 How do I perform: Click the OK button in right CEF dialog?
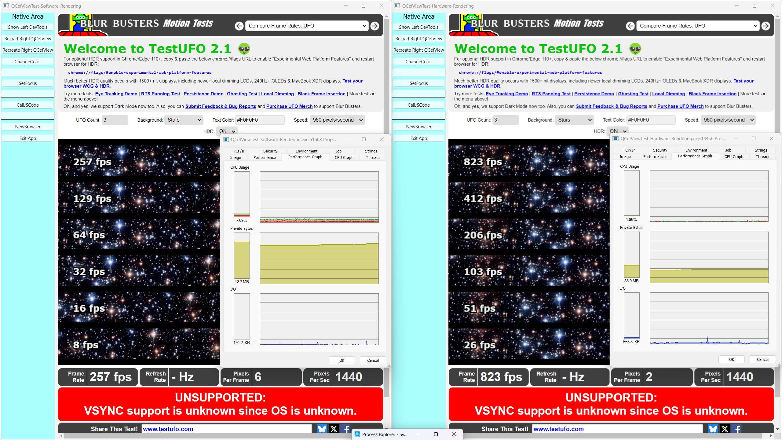click(x=732, y=359)
